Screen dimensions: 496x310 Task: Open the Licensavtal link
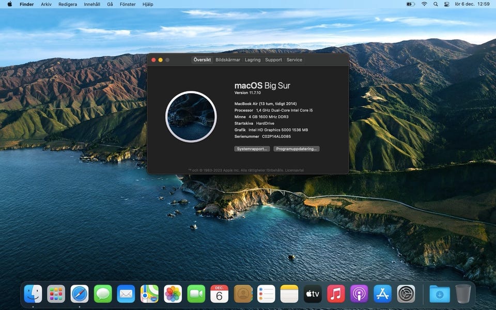pyautogui.click(x=295, y=170)
